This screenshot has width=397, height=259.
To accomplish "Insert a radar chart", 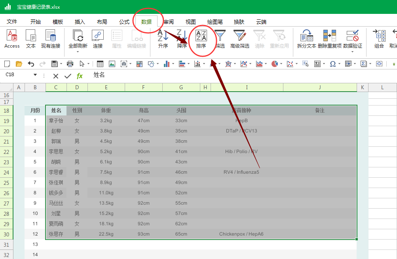I will (228, 64).
